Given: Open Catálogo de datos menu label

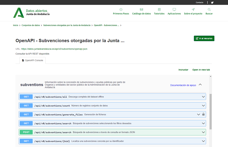Looking at the screenshot, I should [x=142, y=14].
